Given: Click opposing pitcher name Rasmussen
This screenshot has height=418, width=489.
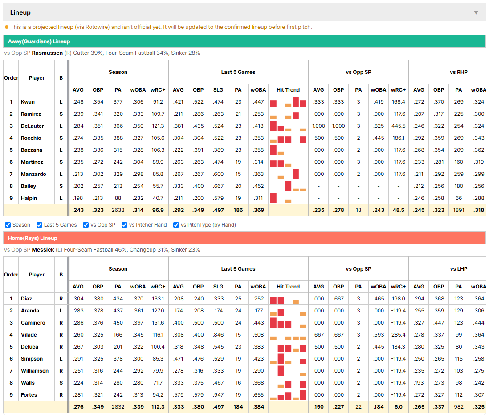Looking at the screenshot, I should (x=47, y=53).
